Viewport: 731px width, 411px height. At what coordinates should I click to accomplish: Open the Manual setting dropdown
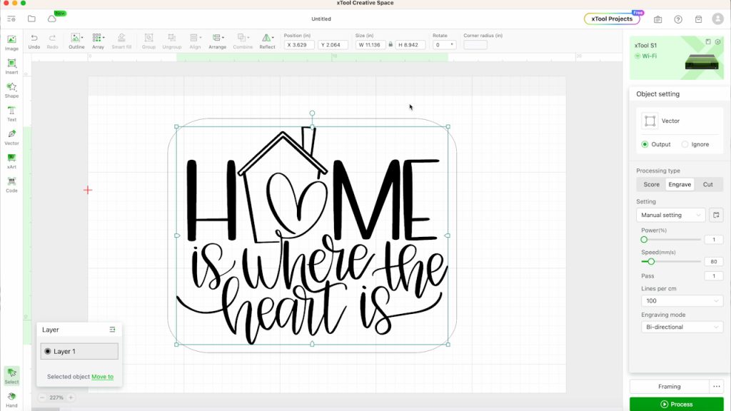[670, 215]
